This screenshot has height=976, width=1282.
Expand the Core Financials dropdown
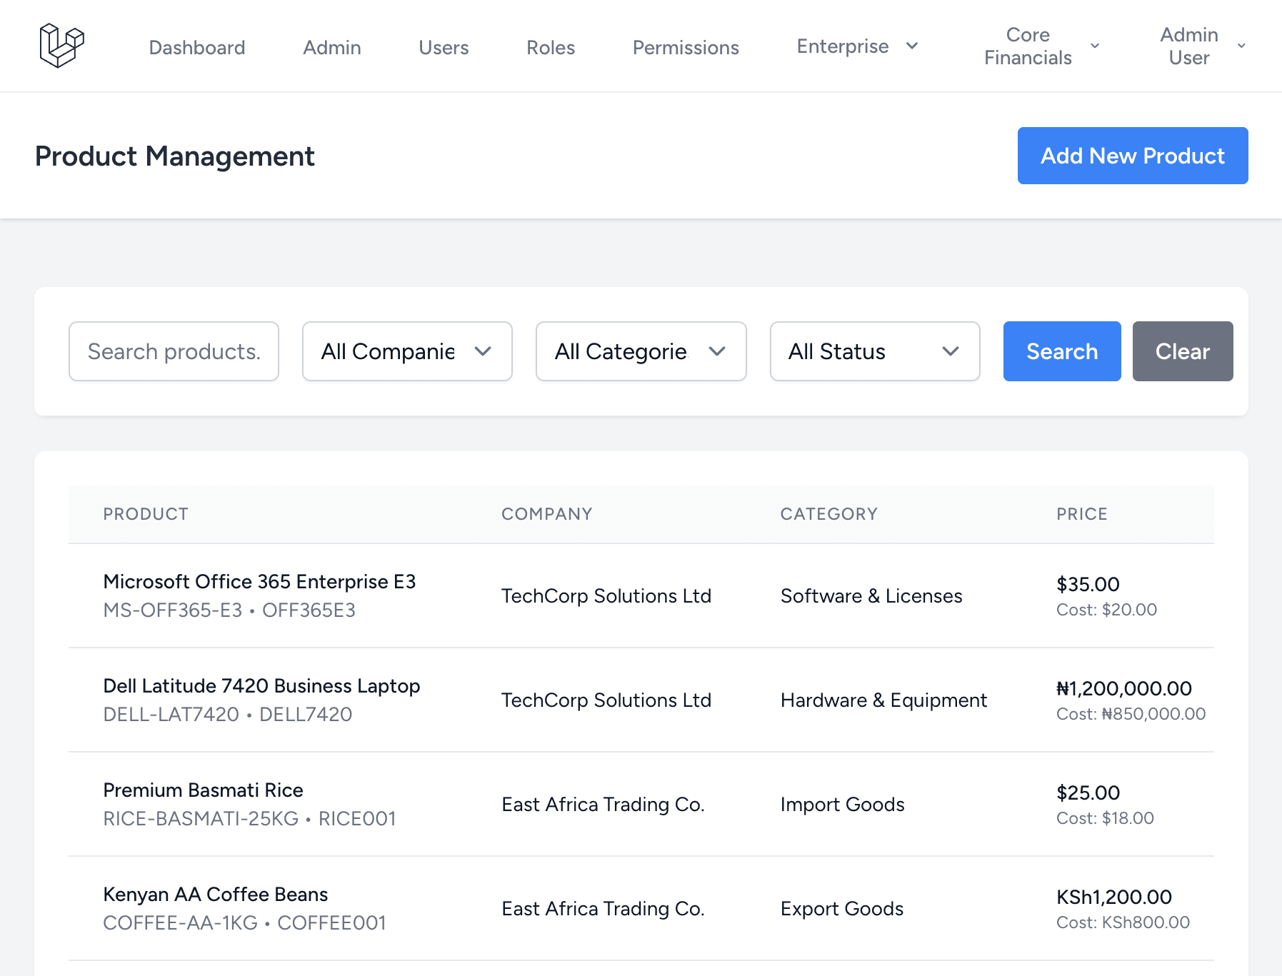[x=1042, y=46]
